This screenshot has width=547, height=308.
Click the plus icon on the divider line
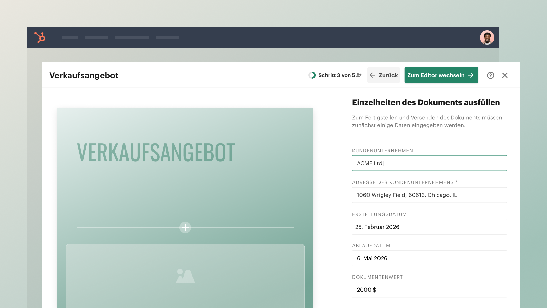[185, 228]
